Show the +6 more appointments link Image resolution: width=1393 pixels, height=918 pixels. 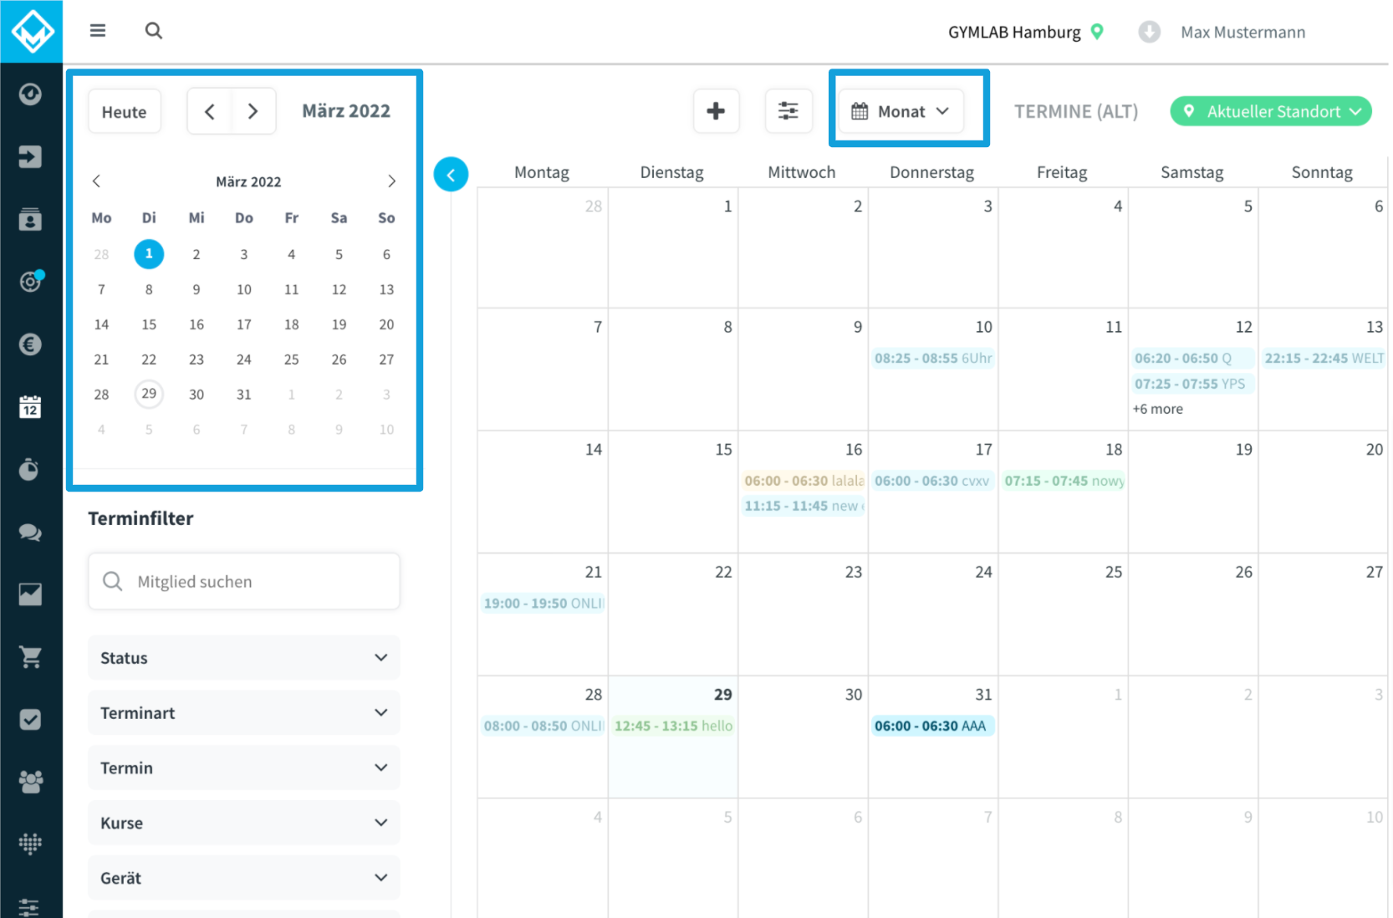pyautogui.click(x=1157, y=409)
